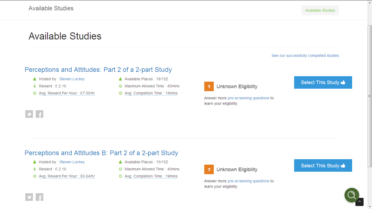Open 'Perceptions and Attitudes: Part 2' title link

(98, 70)
